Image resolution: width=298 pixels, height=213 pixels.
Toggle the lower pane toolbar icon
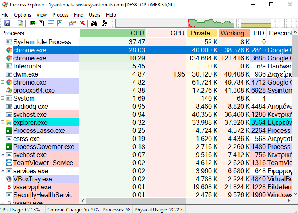pyautogui.click(x=51, y=23)
